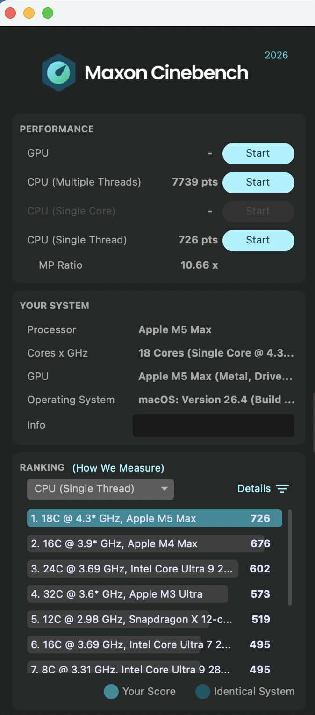This screenshot has height=715, width=315.
Task: Select the Apple M3 Ultra ranking row
Action: tap(127, 594)
